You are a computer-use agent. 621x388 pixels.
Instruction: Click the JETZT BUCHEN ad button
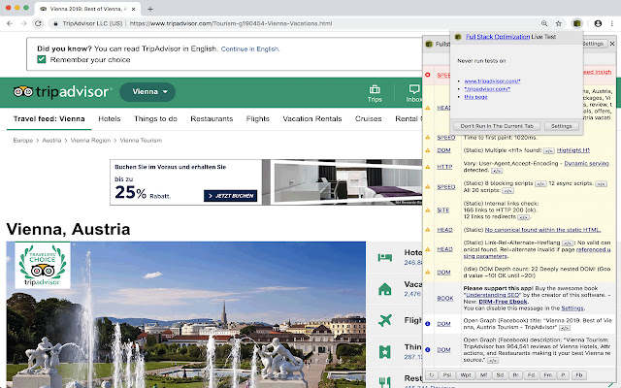231,196
